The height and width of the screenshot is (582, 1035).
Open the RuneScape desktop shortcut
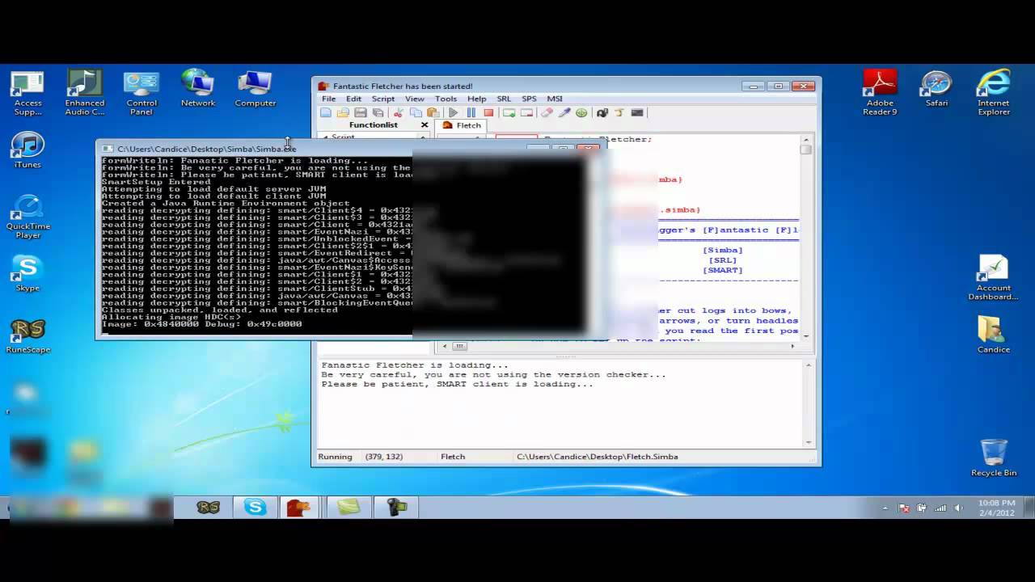point(27,335)
